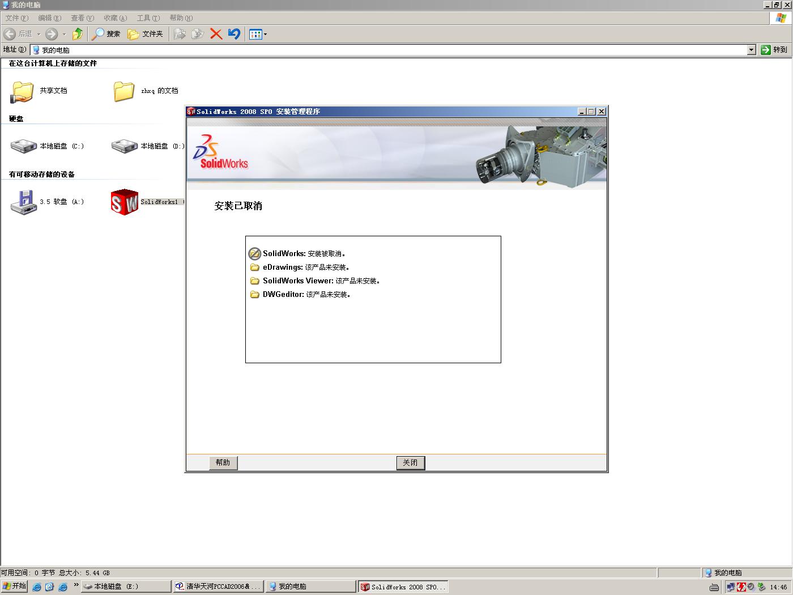Screen dimensions: 793x595
Task: Open the Views dropdown arrow
Action: click(x=265, y=34)
